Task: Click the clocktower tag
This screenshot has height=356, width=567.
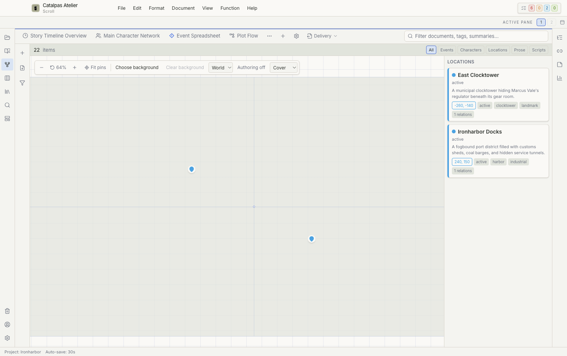Action: (505, 105)
